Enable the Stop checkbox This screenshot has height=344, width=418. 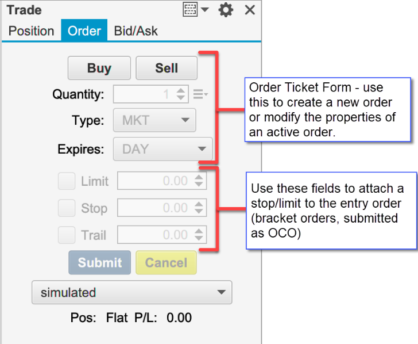pos(67,208)
